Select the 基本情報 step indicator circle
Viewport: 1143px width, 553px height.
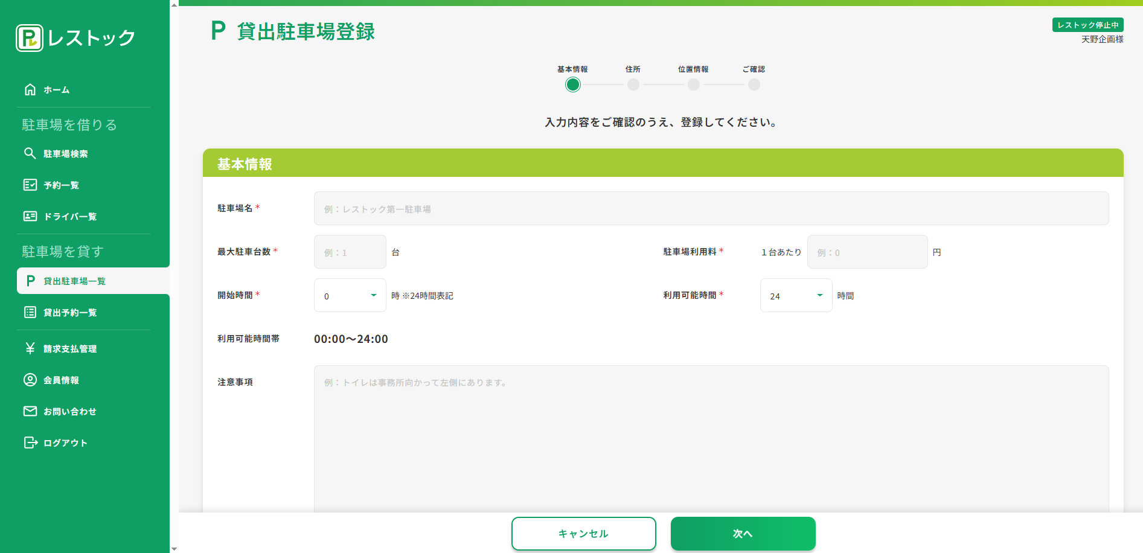point(572,85)
